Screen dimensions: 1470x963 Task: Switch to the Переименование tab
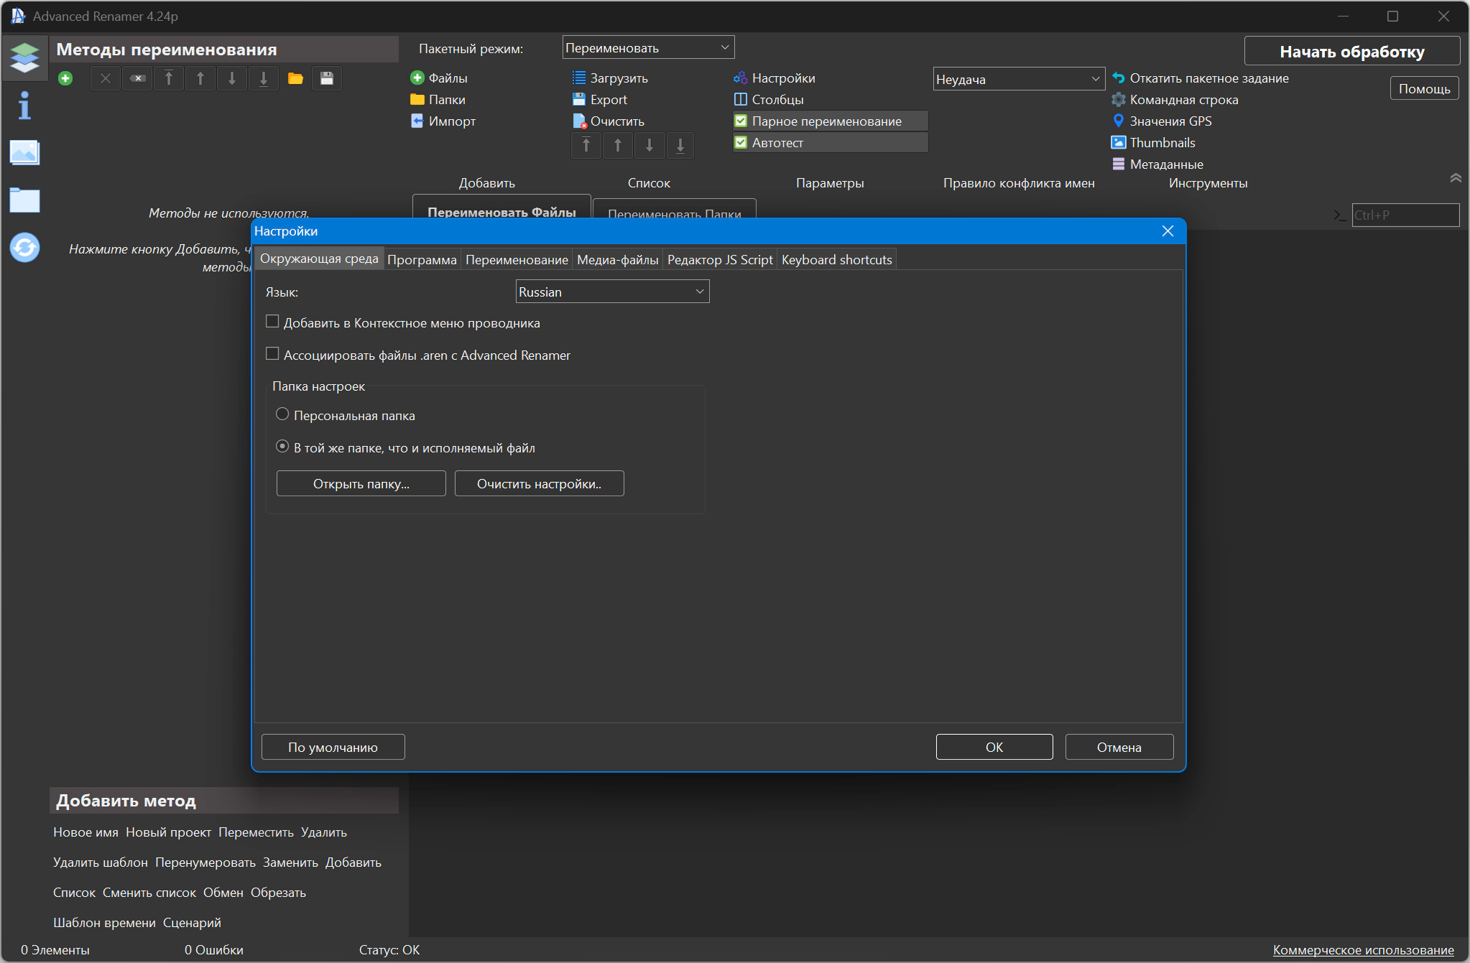(517, 260)
